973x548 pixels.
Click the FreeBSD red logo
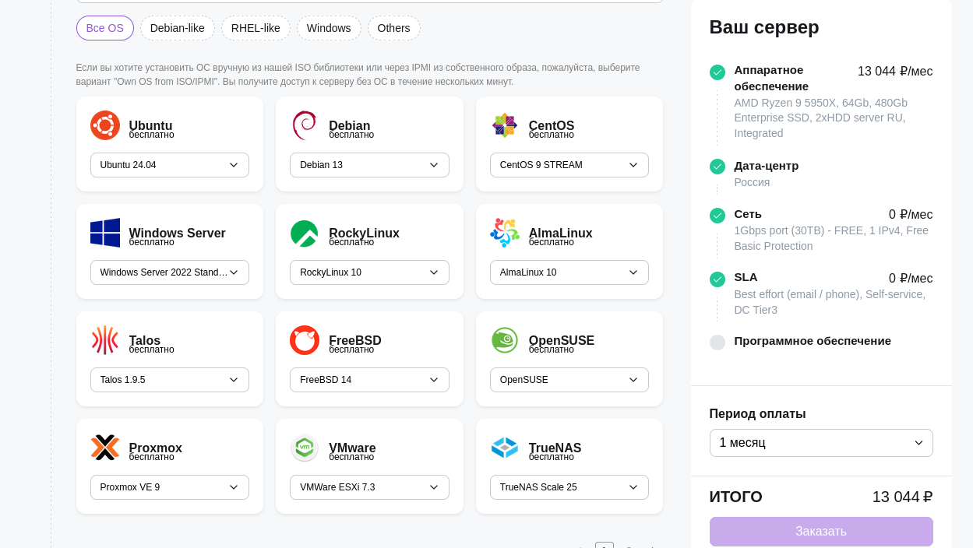click(x=304, y=340)
